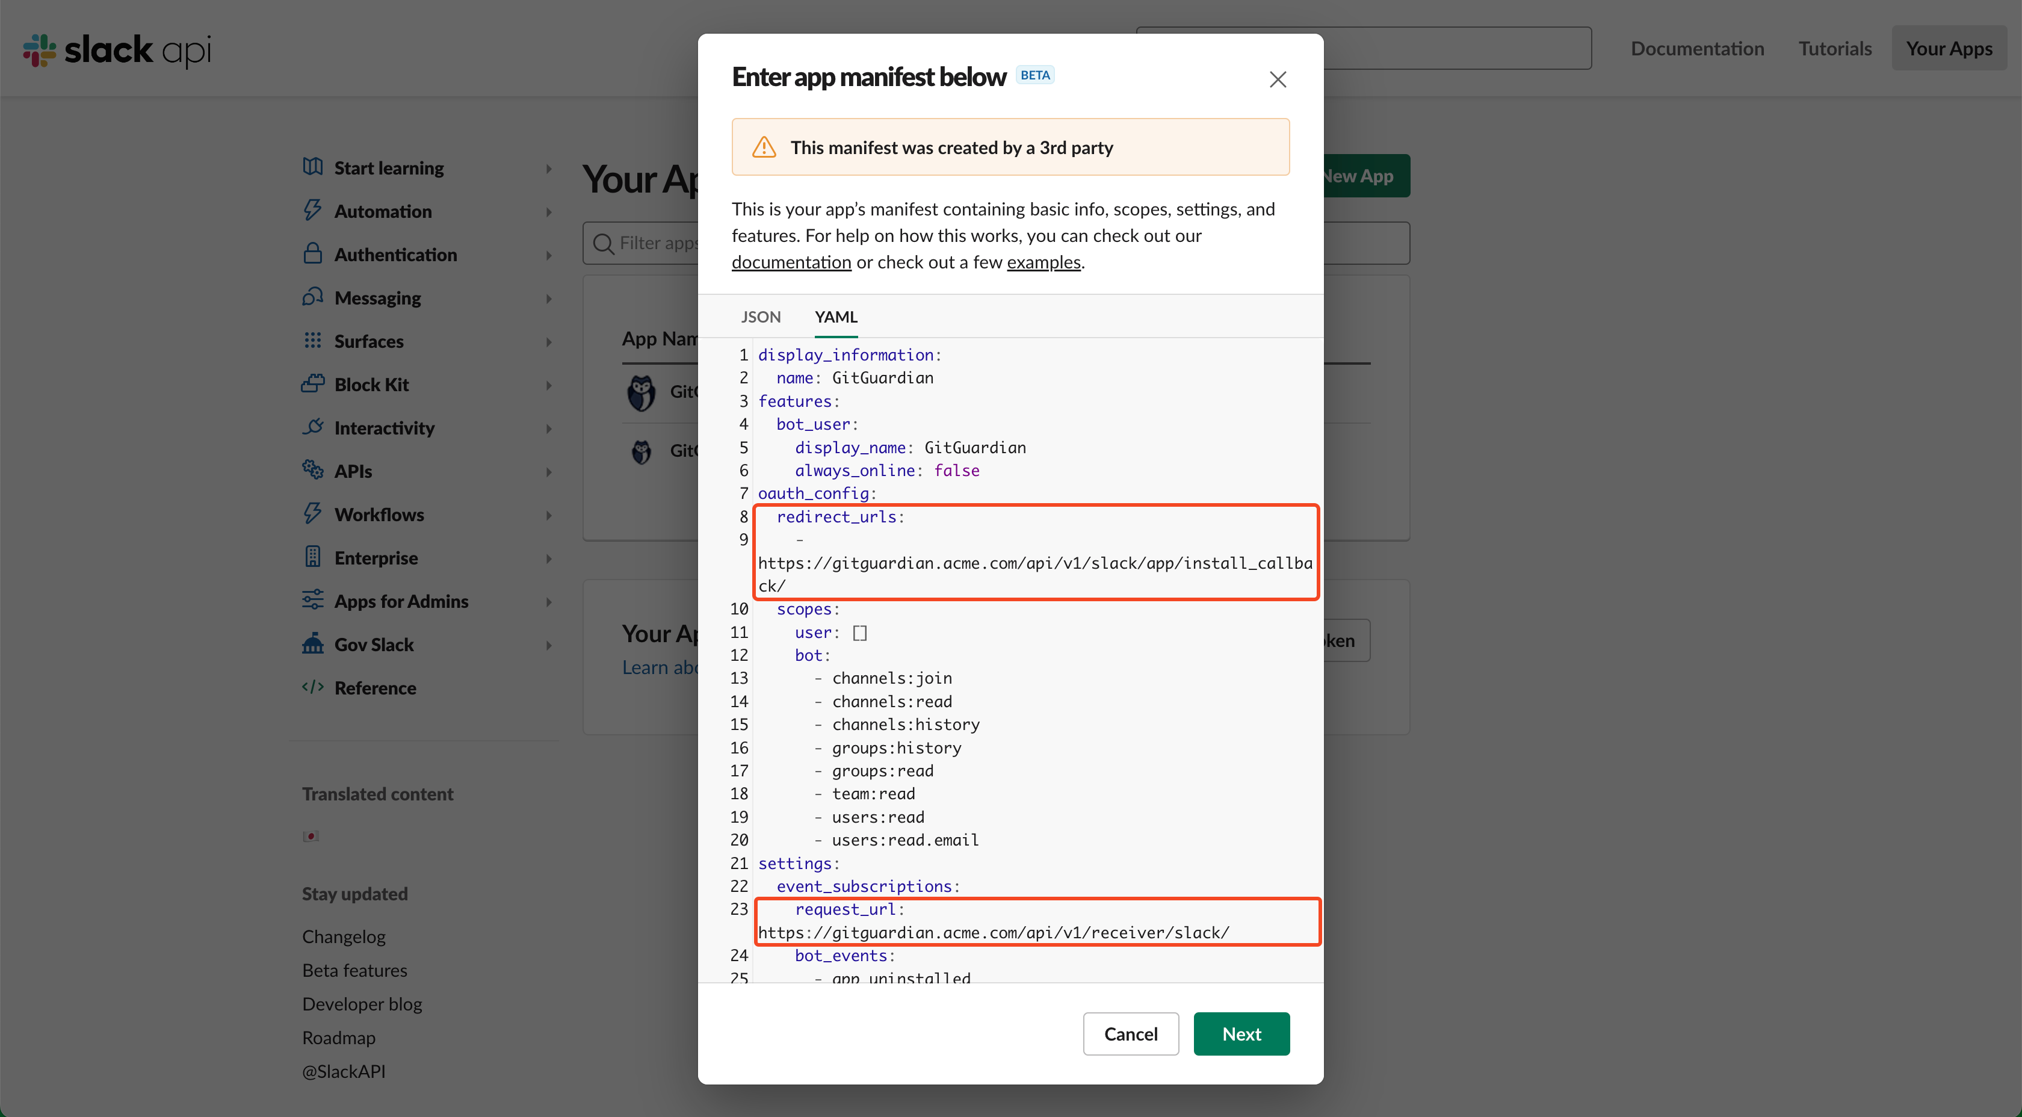
Task: Click the APIs gears icon
Action: (312, 470)
